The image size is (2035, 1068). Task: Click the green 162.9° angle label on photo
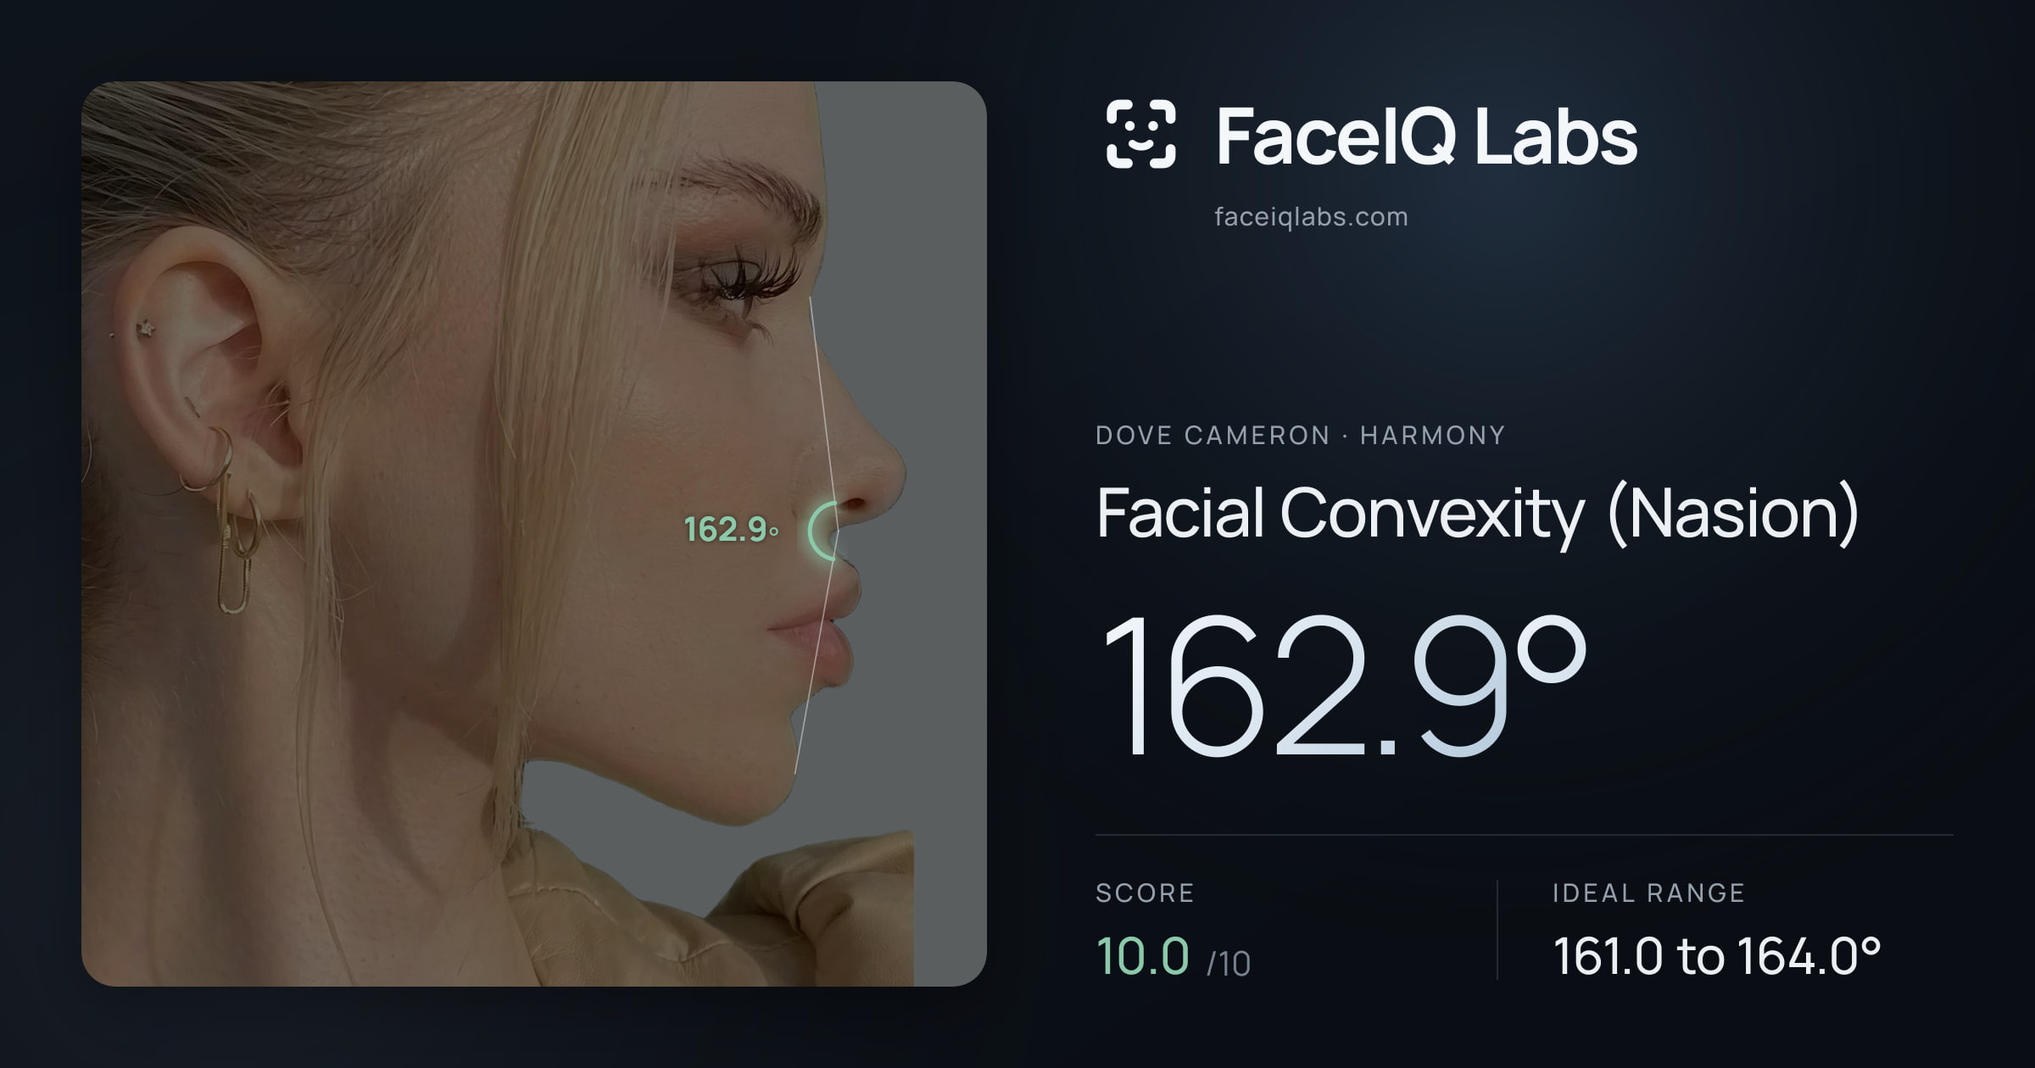pos(731,530)
